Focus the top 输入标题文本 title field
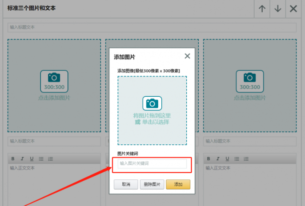The width and height of the screenshot is (305, 206). (x=152, y=28)
